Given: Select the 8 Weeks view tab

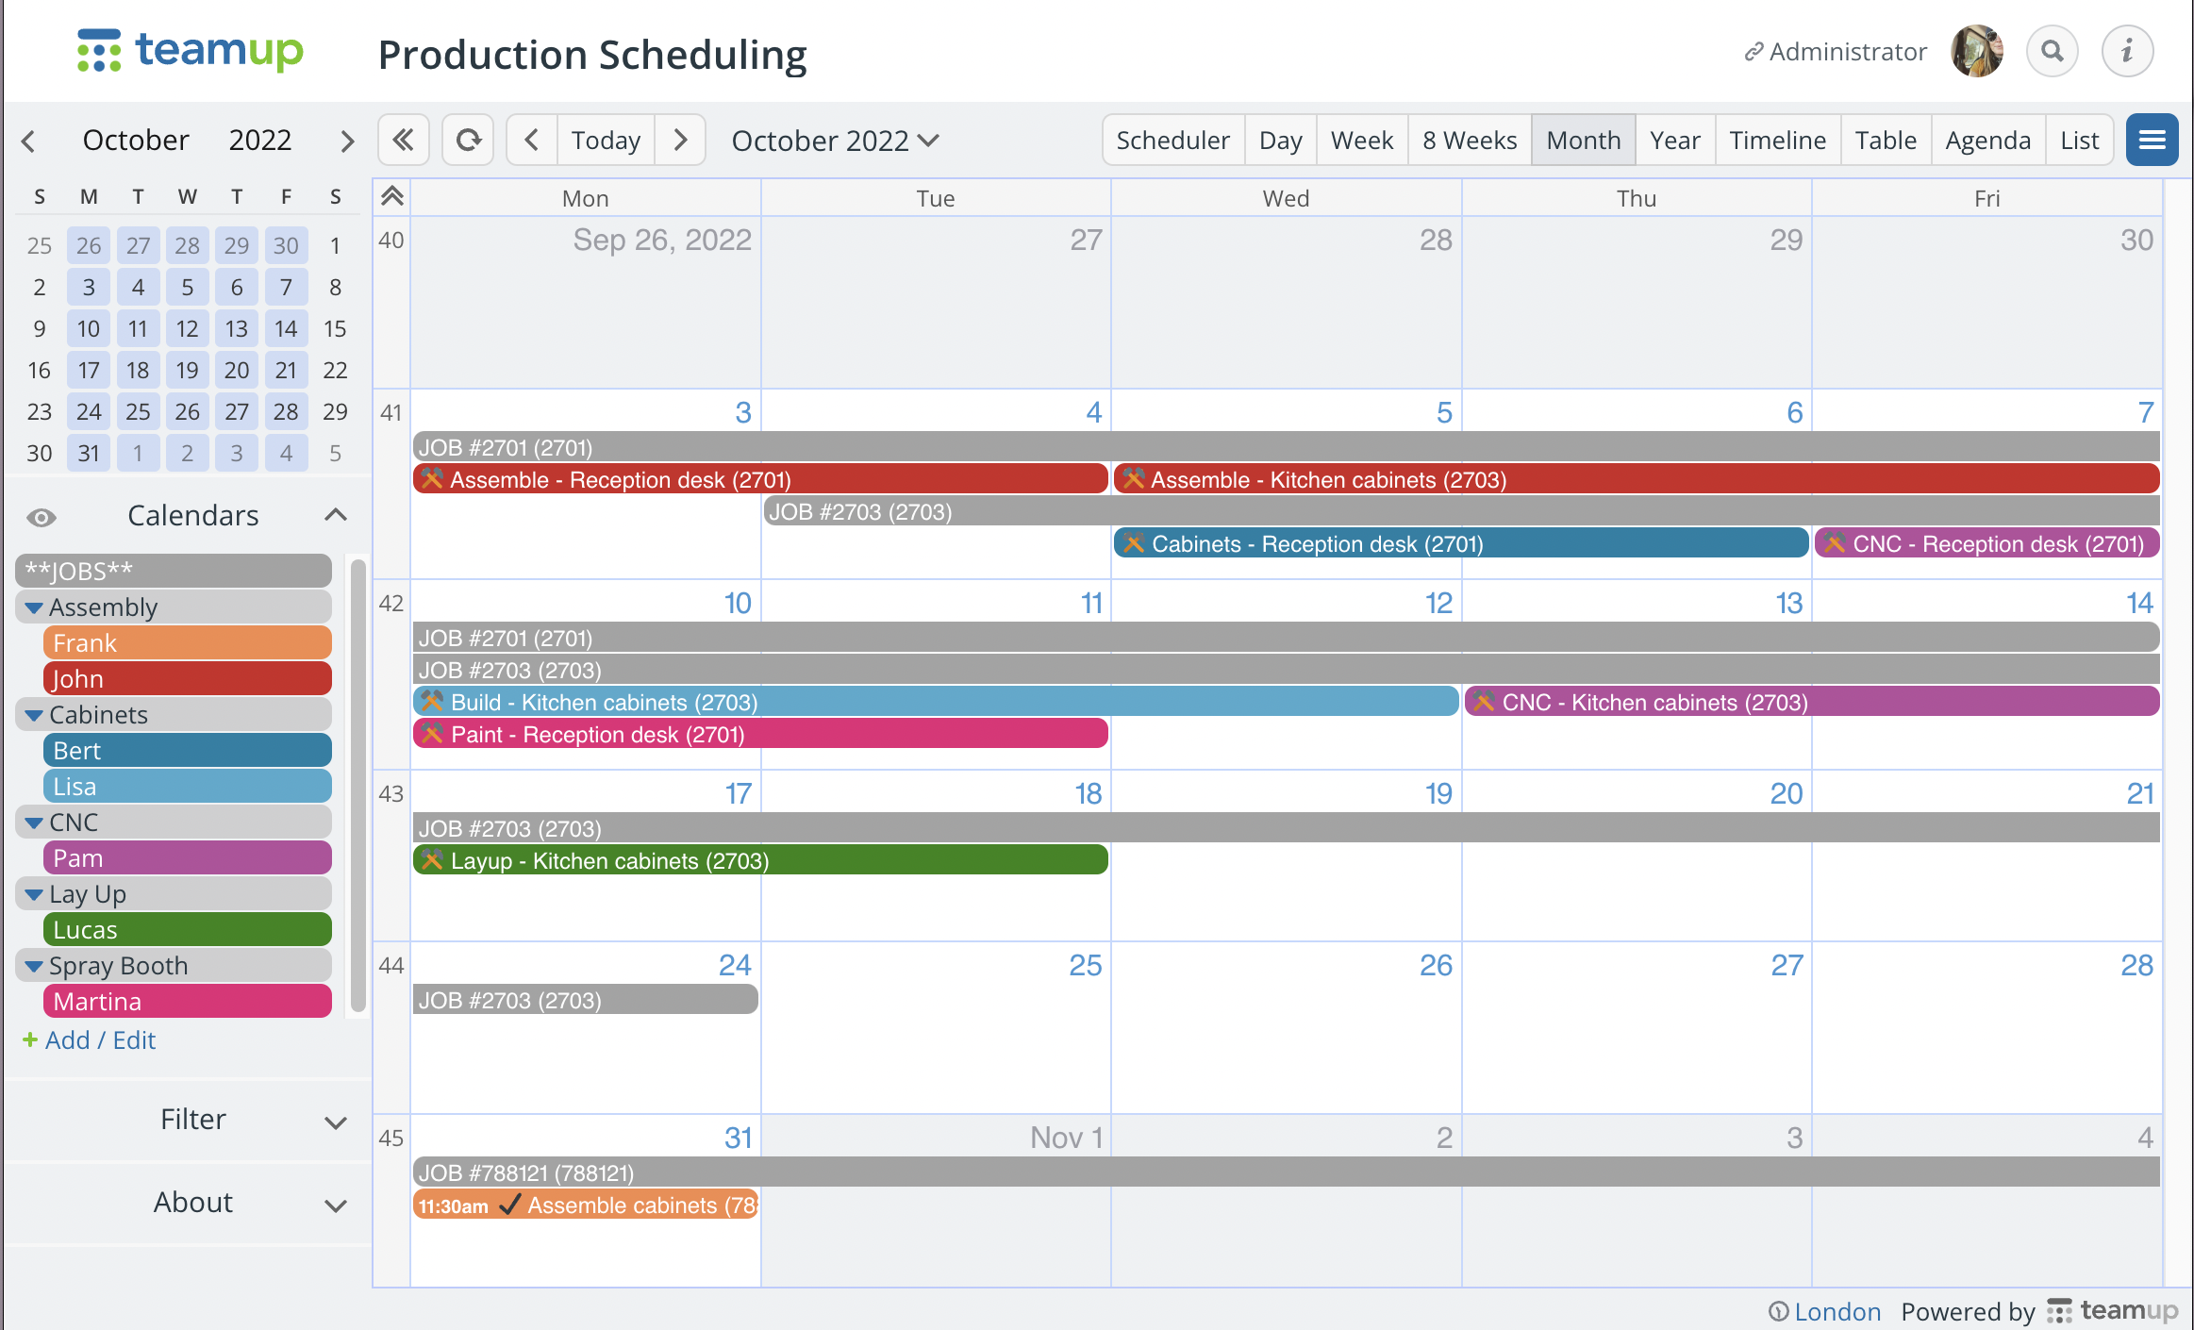Looking at the screenshot, I should (x=1469, y=140).
